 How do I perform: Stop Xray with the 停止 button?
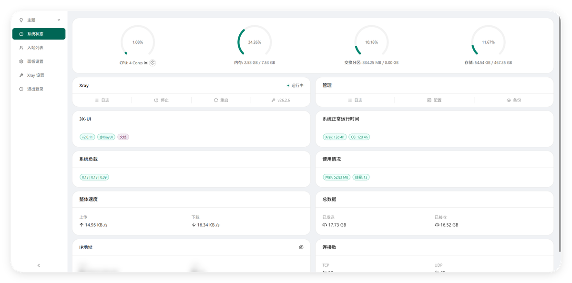[x=161, y=101]
